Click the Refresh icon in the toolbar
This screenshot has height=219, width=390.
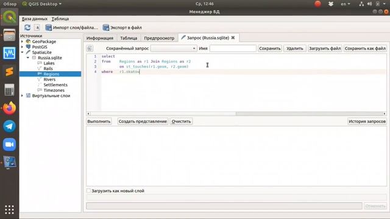pyautogui.click(x=27, y=27)
